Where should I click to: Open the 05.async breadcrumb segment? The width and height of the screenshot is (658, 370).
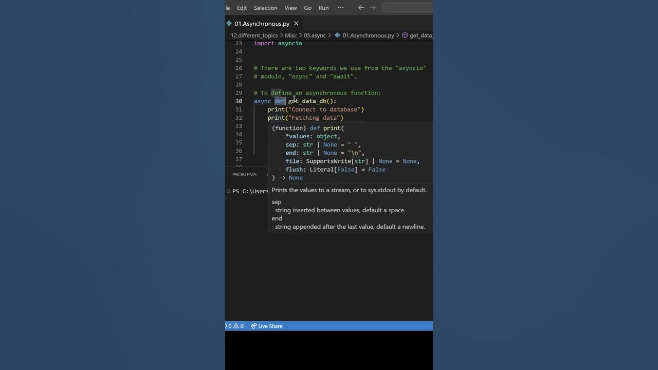(x=315, y=35)
